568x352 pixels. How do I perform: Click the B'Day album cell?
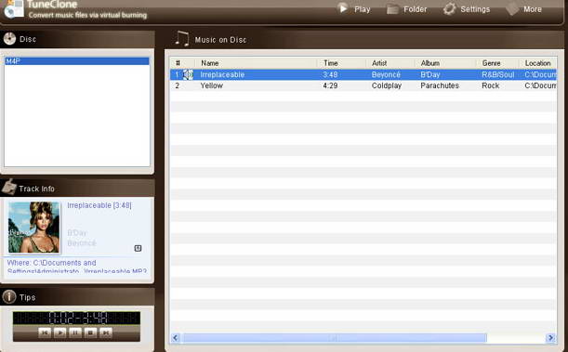pyautogui.click(x=430, y=74)
